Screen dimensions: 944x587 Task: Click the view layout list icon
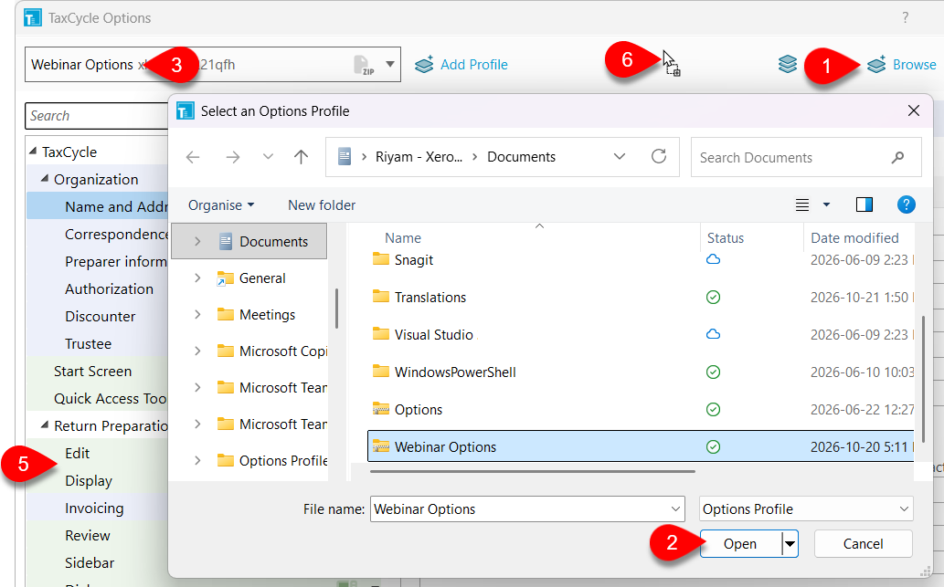coord(802,205)
